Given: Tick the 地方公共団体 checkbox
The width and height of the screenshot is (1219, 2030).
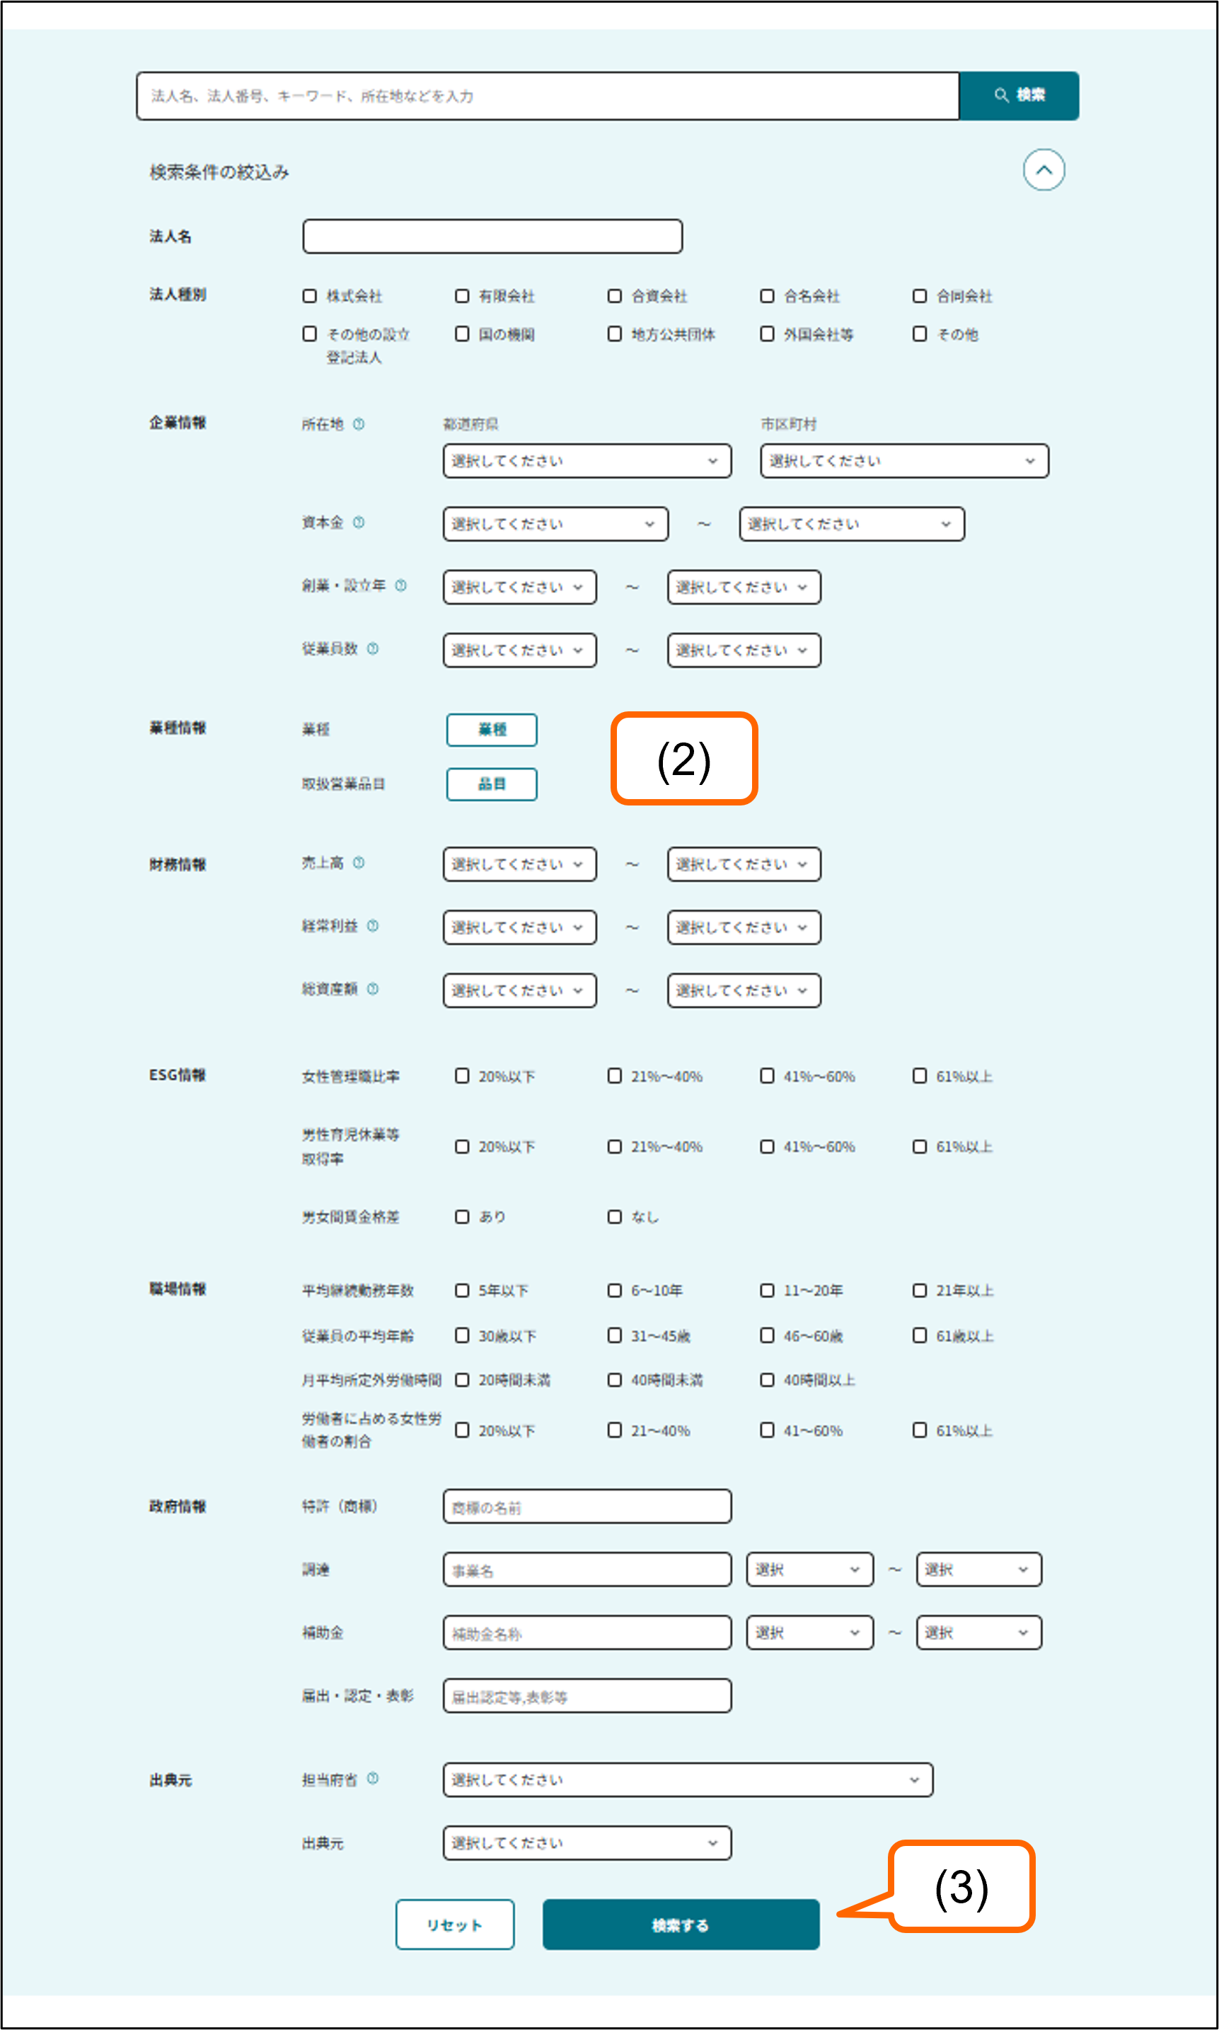Looking at the screenshot, I should tap(614, 333).
